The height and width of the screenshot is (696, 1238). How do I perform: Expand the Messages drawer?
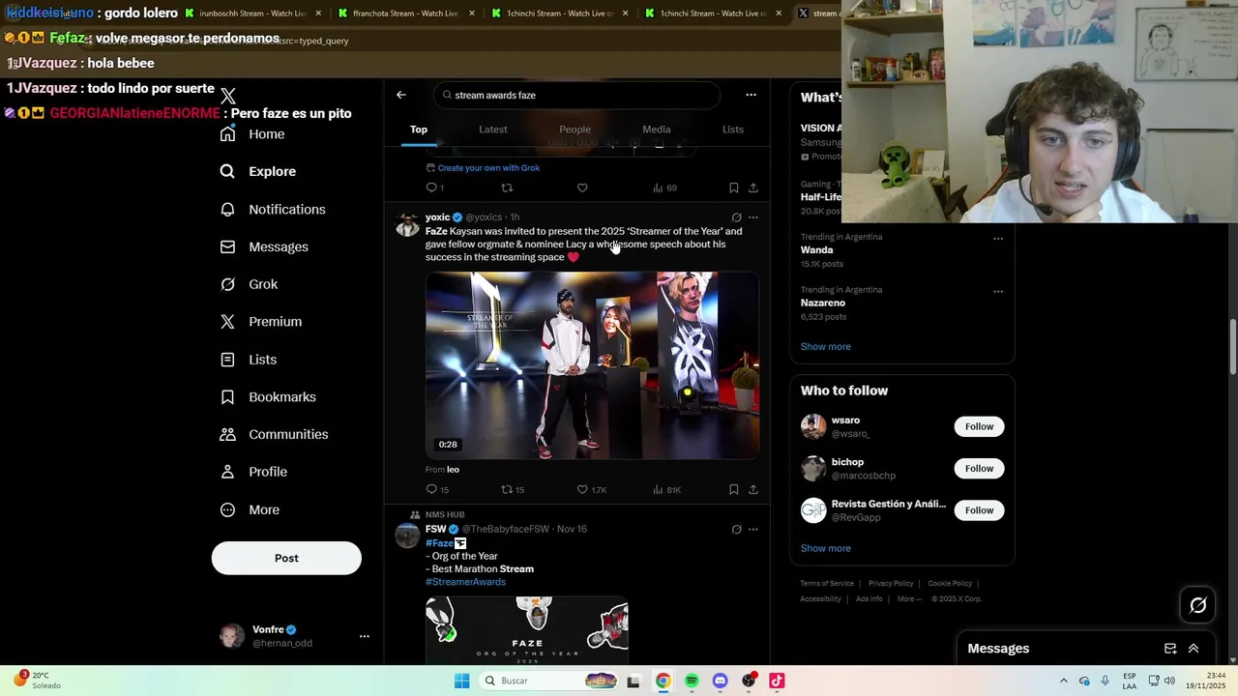click(1194, 649)
